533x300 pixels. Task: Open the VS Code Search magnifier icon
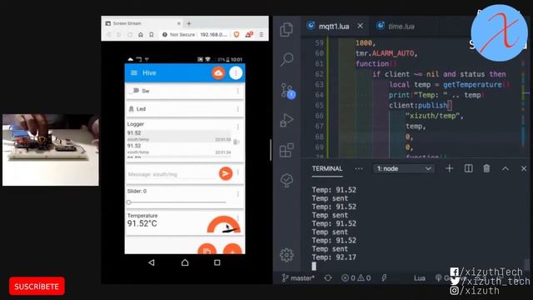tap(286, 59)
